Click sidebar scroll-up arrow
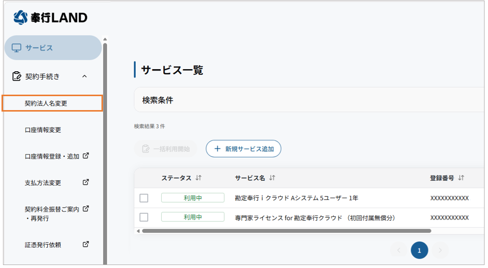 tap(105, 39)
